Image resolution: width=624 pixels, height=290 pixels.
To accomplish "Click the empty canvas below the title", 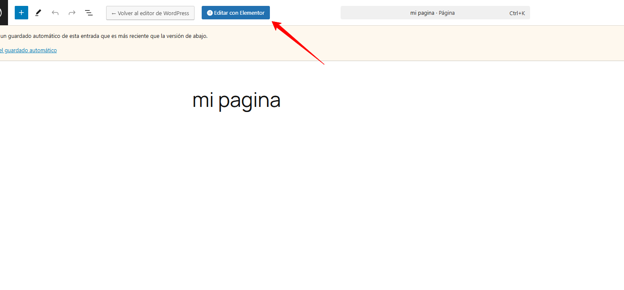I will coord(295,189).
